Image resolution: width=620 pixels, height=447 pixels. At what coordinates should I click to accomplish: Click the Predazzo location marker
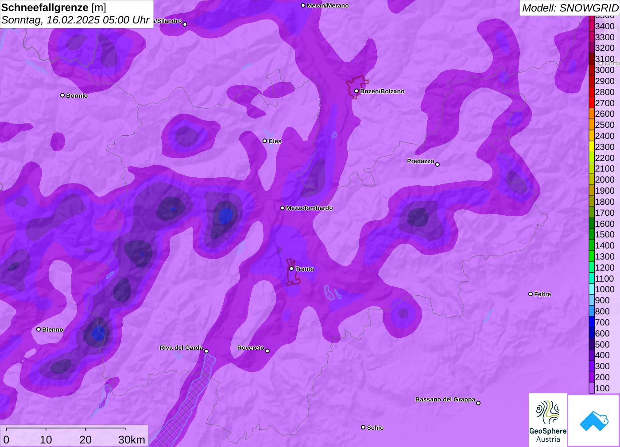(437, 164)
